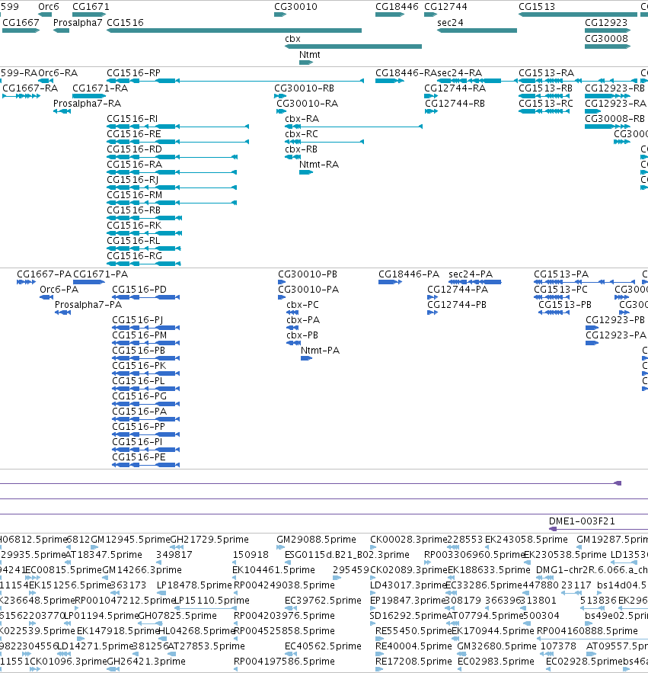Image resolution: width=648 pixels, height=673 pixels.
Task: Click protein CG1516-PD label
Action: (x=139, y=290)
